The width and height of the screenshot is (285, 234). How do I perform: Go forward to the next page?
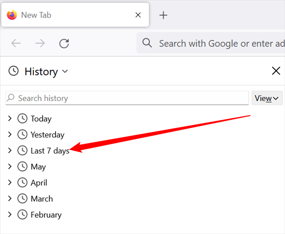40,44
